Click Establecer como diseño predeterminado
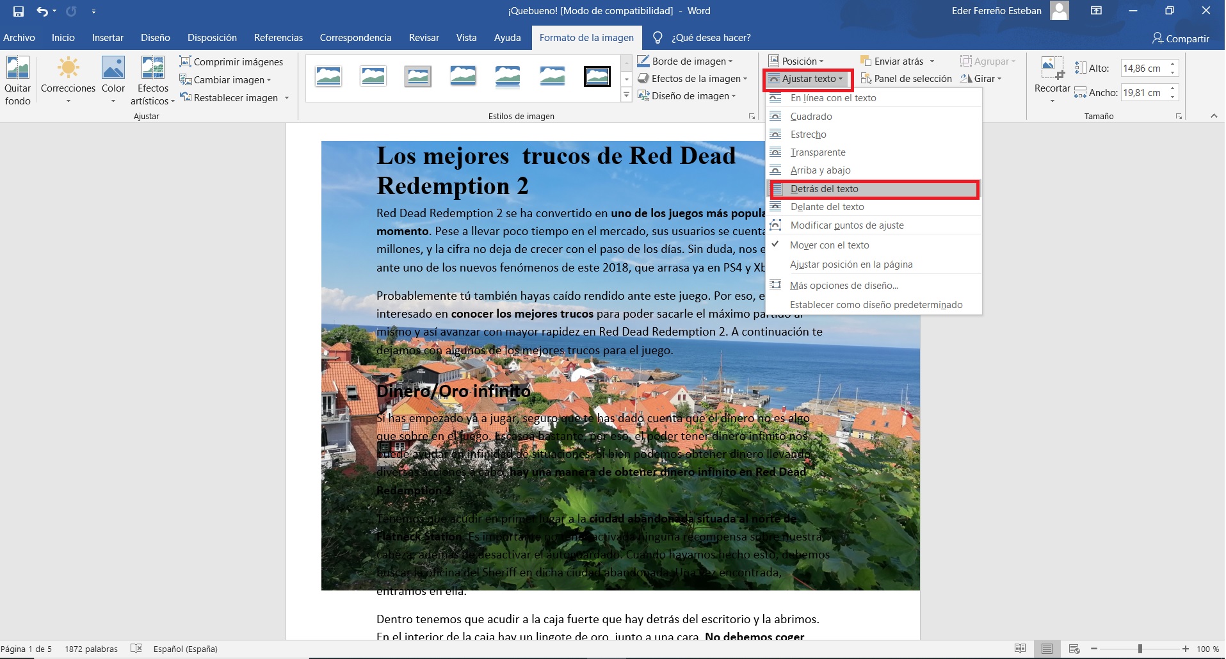The width and height of the screenshot is (1226, 659). (874, 305)
